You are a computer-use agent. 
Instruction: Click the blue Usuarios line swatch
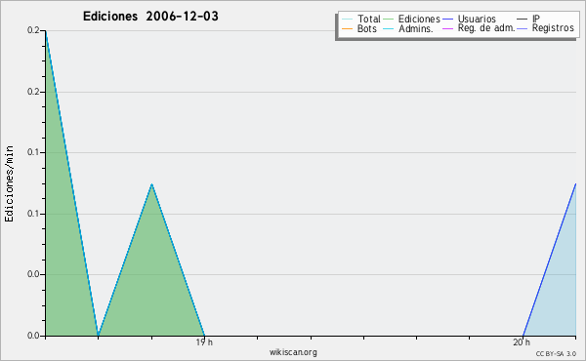click(x=447, y=20)
